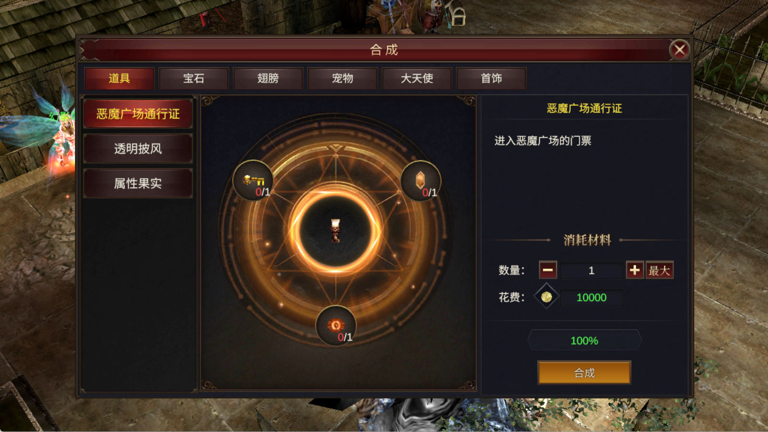Choose 透明披风 from the recipe list
Image resolution: width=768 pixels, height=432 pixels.
tap(138, 149)
